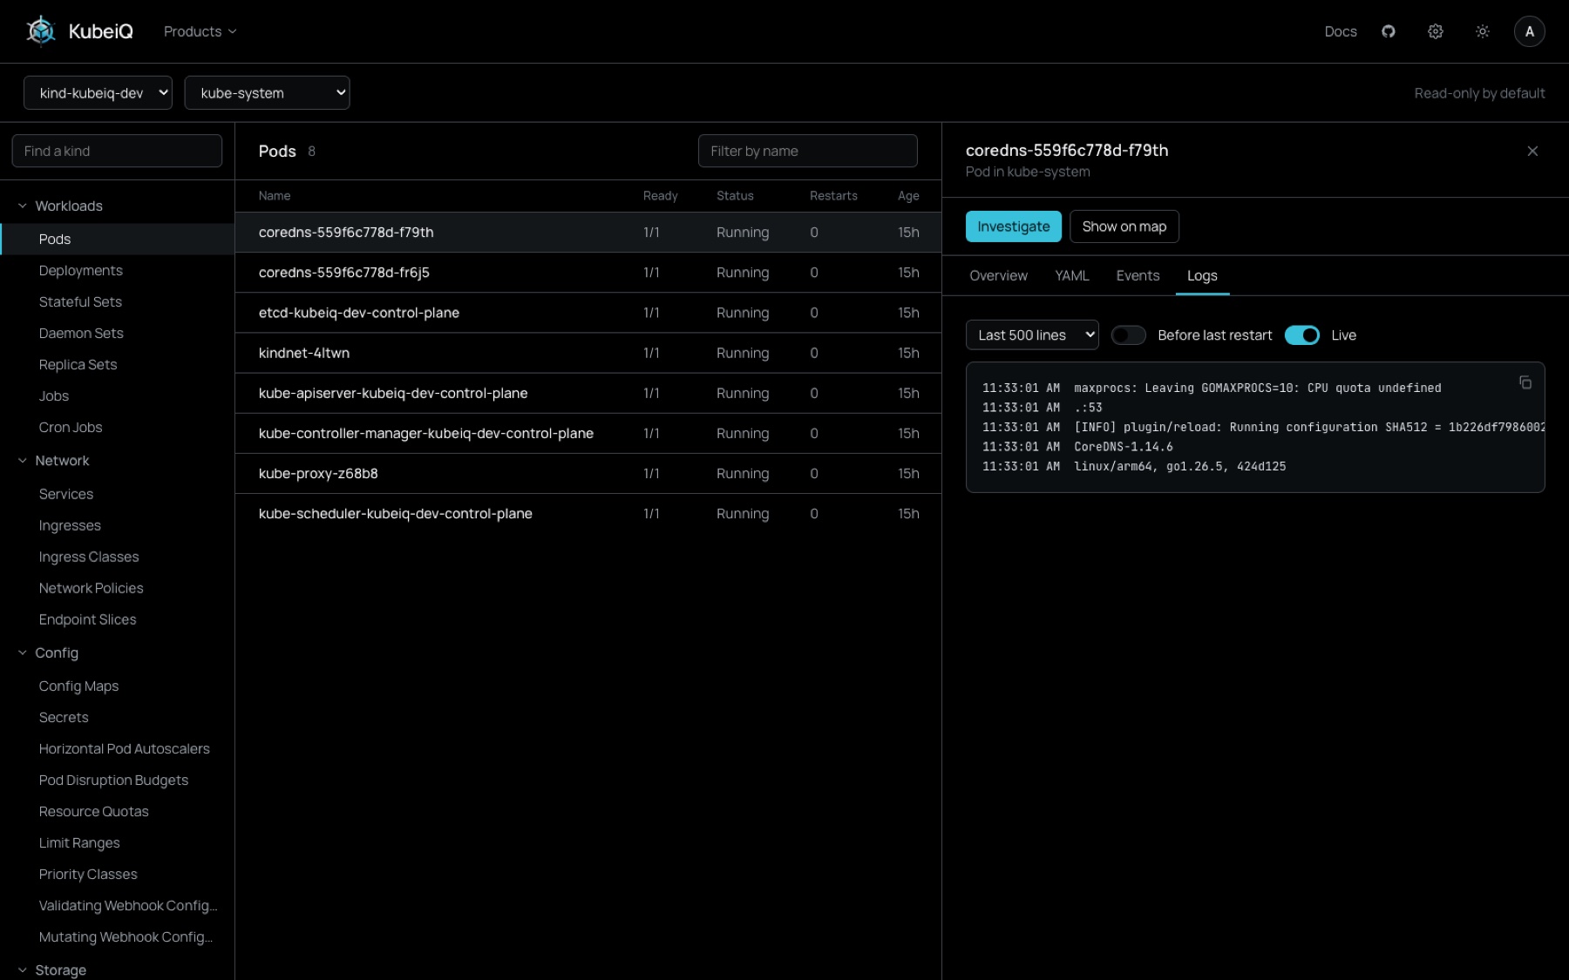Focus the Filter by name field
The width and height of the screenshot is (1569, 980).
[x=807, y=151]
